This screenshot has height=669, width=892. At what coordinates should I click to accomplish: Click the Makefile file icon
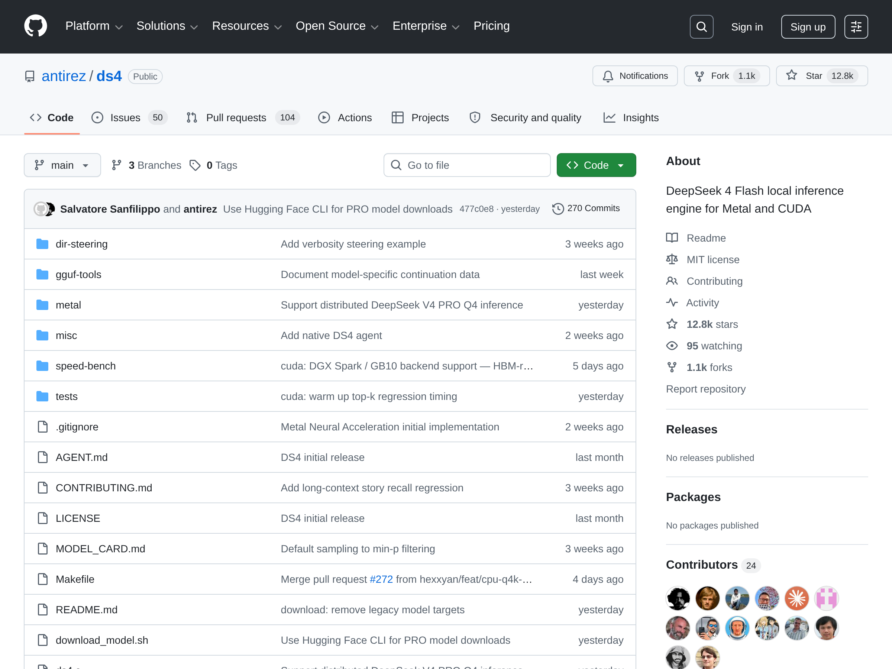[42, 579]
